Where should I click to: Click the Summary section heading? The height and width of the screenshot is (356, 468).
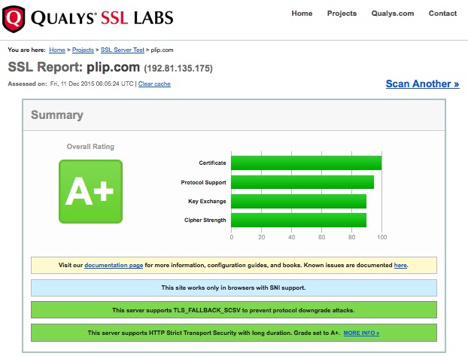[57, 115]
